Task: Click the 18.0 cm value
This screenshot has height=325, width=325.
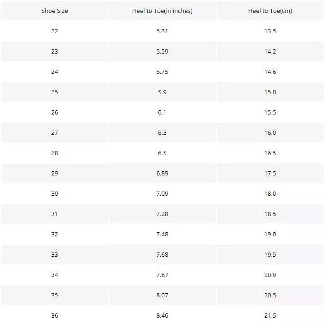Action: [x=270, y=194]
